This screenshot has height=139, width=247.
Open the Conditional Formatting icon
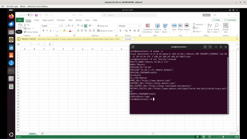(x=148, y=26)
